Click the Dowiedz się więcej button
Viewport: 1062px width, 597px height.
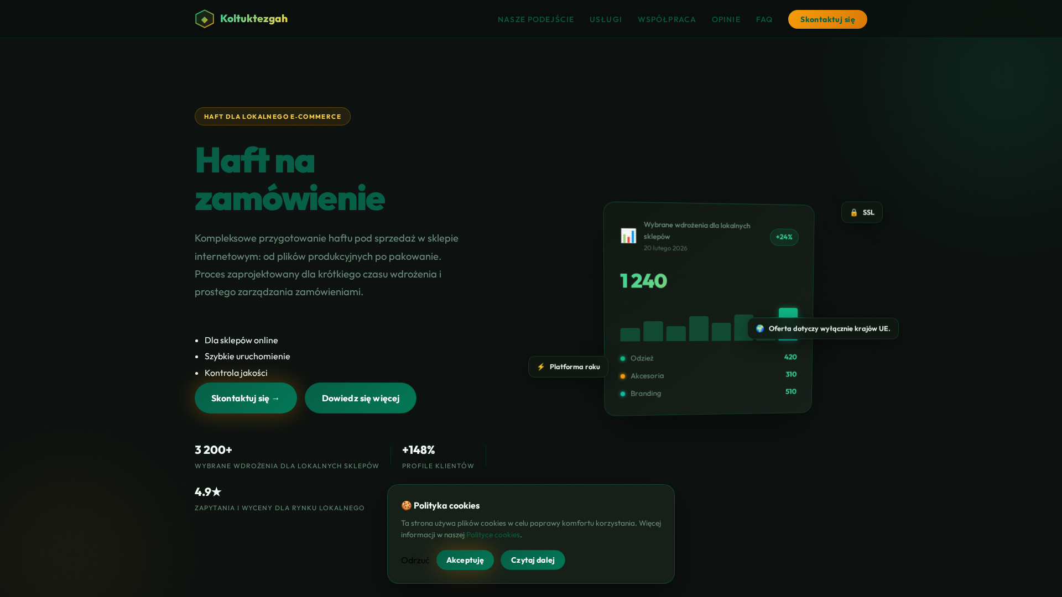[x=361, y=398]
